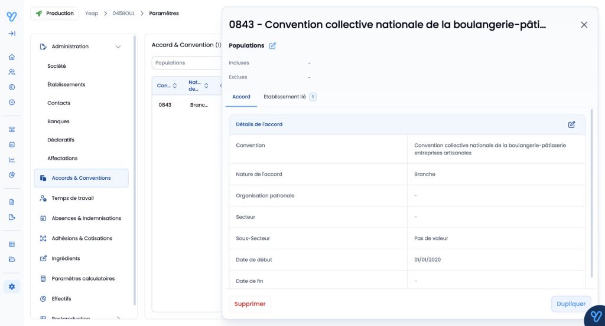Select the Accord tab
Viewport: 605px width, 326px height.
[x=241, y=97]
